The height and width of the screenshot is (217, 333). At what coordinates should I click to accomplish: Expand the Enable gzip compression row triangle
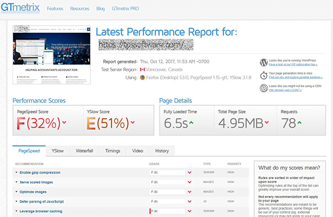click(16, 172)
